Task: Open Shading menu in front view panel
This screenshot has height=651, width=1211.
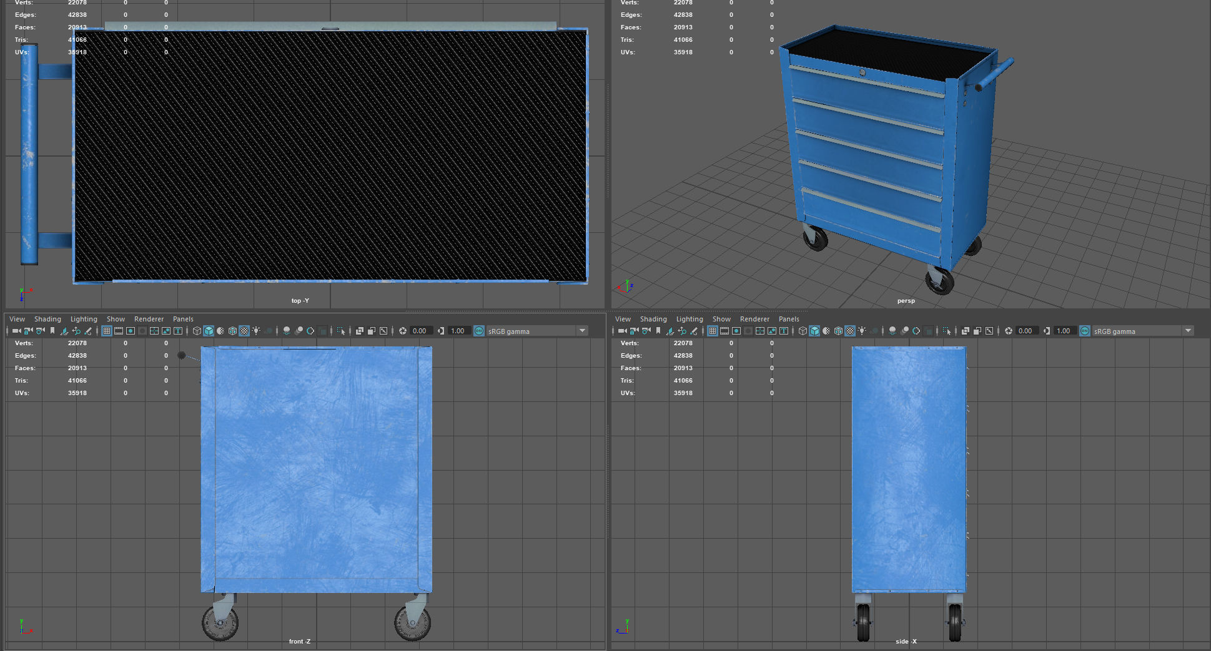Action: tap(47, 319)
